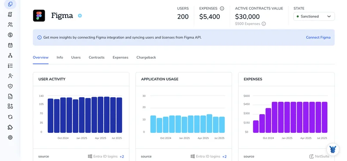The height and width of the screenshot is (161, 347).
Task: Open the org hierarchy icon in sidebar
Action: point(10,56)
